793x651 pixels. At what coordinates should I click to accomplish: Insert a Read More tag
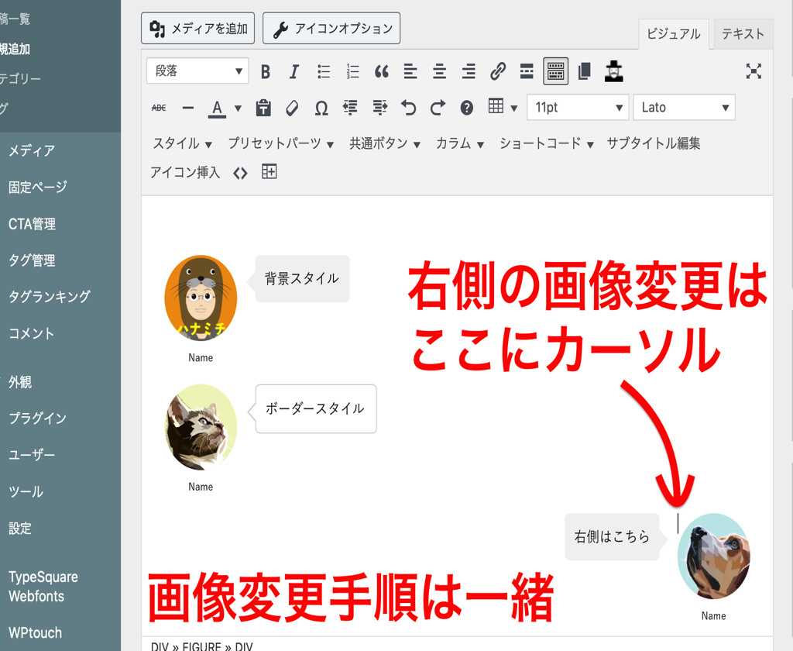[527, 72]
